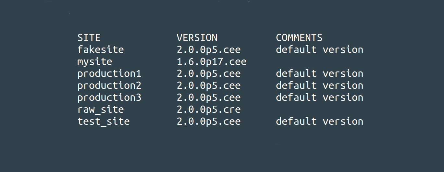Click "default version" comment for fakesite

point(320,50)
